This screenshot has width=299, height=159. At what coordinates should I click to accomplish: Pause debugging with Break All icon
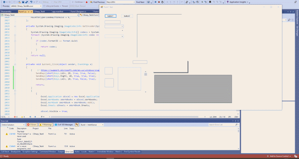(x=155, y=2)
